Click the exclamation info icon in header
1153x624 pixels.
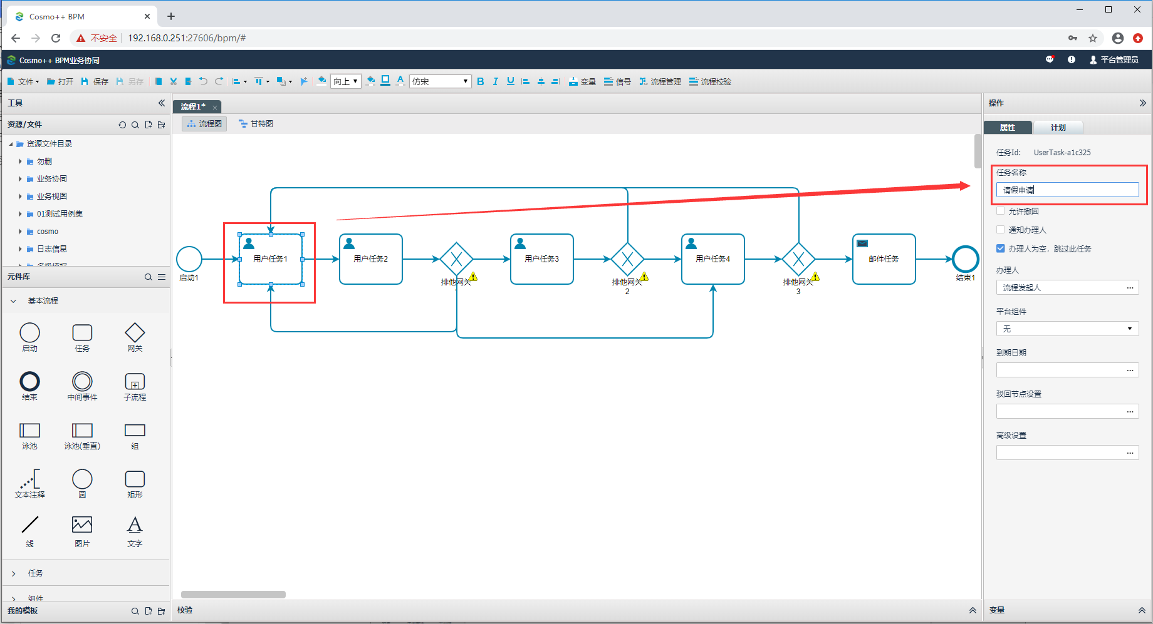(x=1072, y=59)
